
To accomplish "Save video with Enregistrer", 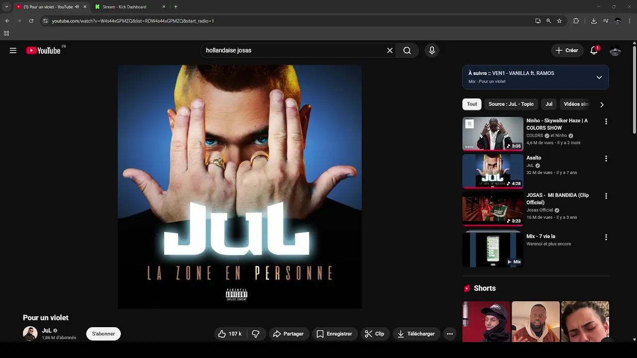I will (x=334, y=334).
